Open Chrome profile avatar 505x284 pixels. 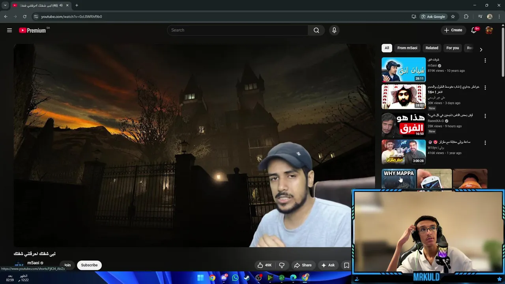pyautogui.click(x=490, y=17)
